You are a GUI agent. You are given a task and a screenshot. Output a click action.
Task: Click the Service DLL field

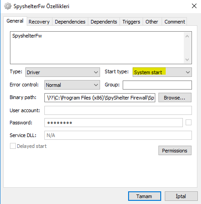[x=118, y=135]
